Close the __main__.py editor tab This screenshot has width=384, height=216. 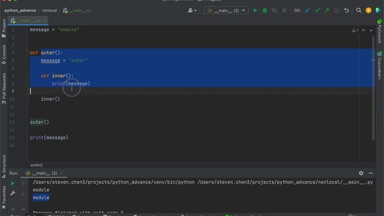click(45, 21)
